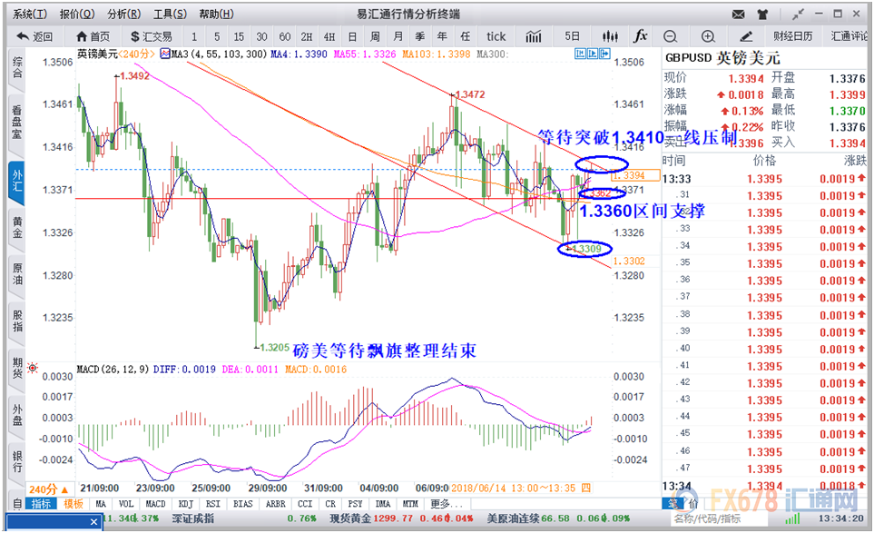Image resolution: width=874 pixels, height=533 pixels.
Task: Toggle the KDJ indicator below chart
Action: pyautogui.click(x=184, y=503)
